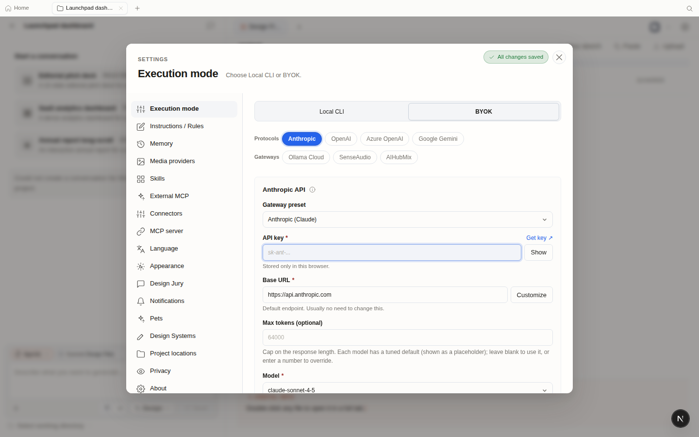Go to Media providers settings
699x437 pixels.
pyautogui.click(x=184, y=162)
